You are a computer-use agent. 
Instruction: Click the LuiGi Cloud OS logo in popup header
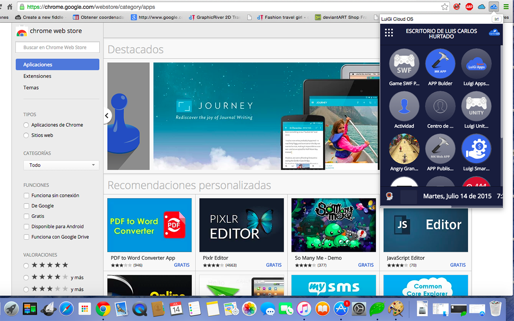[494, 33]
